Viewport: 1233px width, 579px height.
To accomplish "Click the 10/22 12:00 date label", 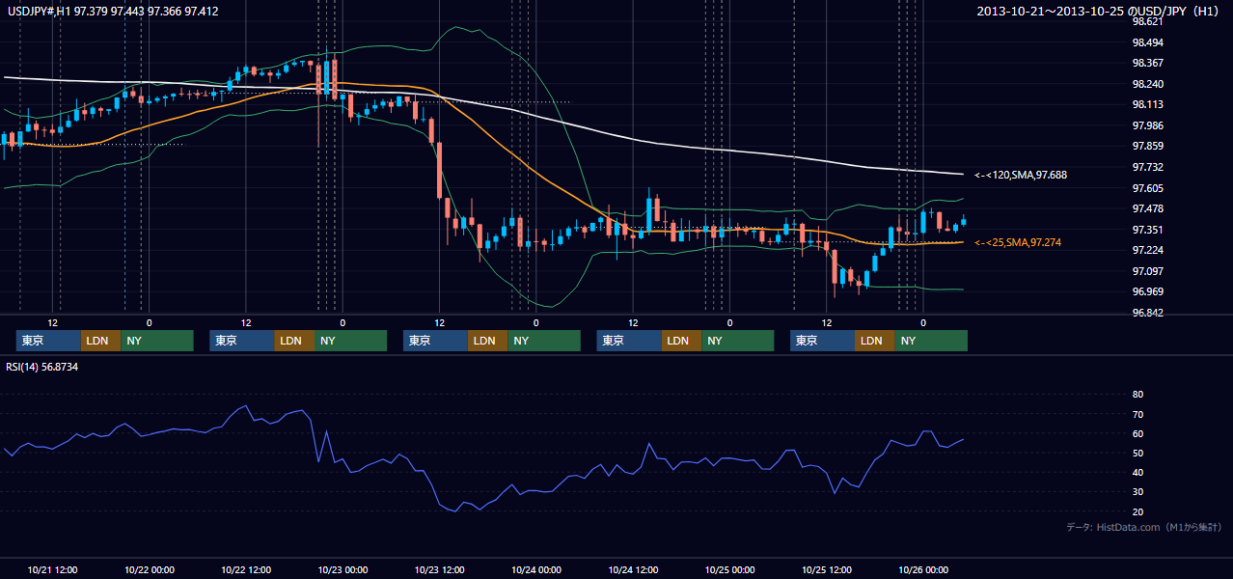I will point(246,569).
